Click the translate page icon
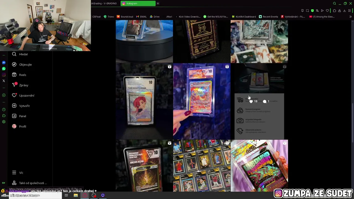 [317, 11]
